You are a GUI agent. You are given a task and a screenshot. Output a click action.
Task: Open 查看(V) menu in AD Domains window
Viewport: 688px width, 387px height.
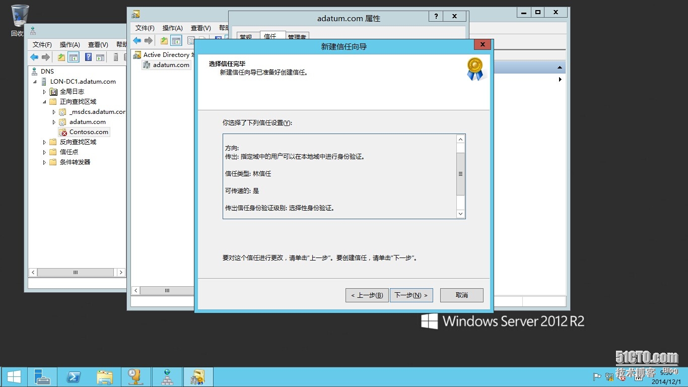pyautogui.click(x=201, y=28)
